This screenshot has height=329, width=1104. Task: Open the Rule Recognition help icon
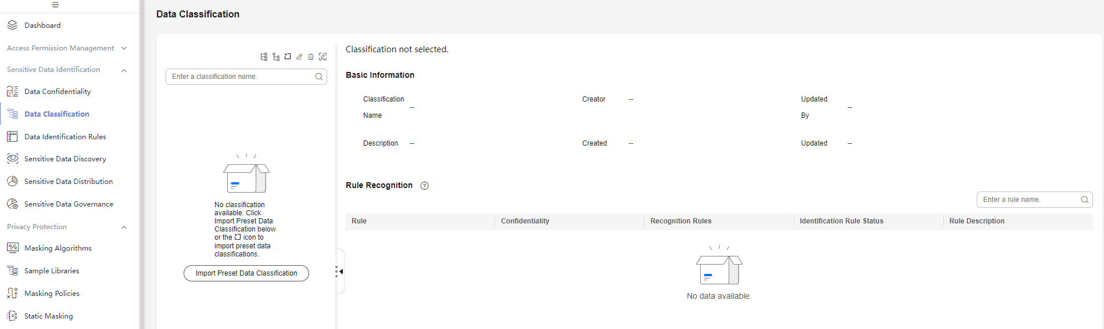(425, 186)
